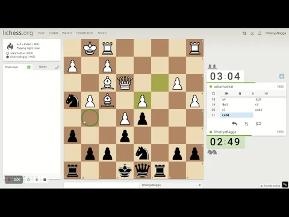Screen dimensions: 289x217
Task: Open the COMMUNITY menu
Action: (x=85, y=33)
